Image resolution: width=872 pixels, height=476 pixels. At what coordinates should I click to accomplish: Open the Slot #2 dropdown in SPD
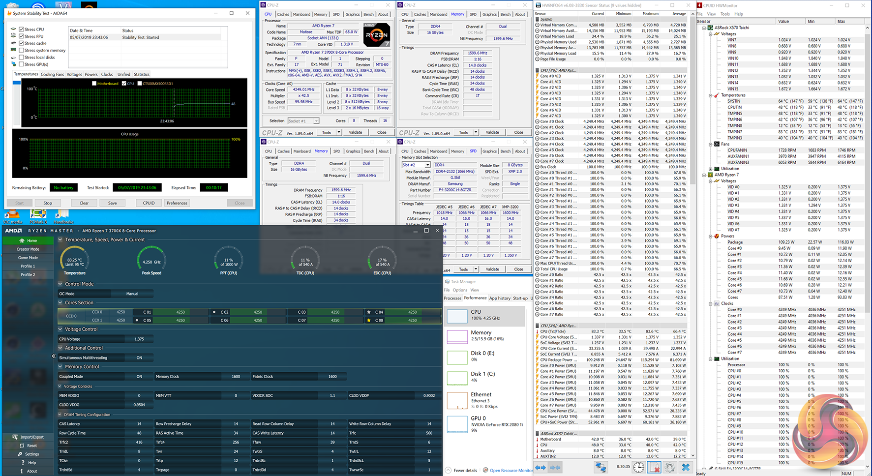point(427,165)
